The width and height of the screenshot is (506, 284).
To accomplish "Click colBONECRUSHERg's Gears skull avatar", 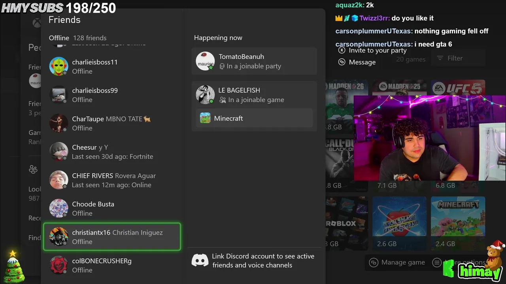I will pyautogui.click(x=59, y=265).
